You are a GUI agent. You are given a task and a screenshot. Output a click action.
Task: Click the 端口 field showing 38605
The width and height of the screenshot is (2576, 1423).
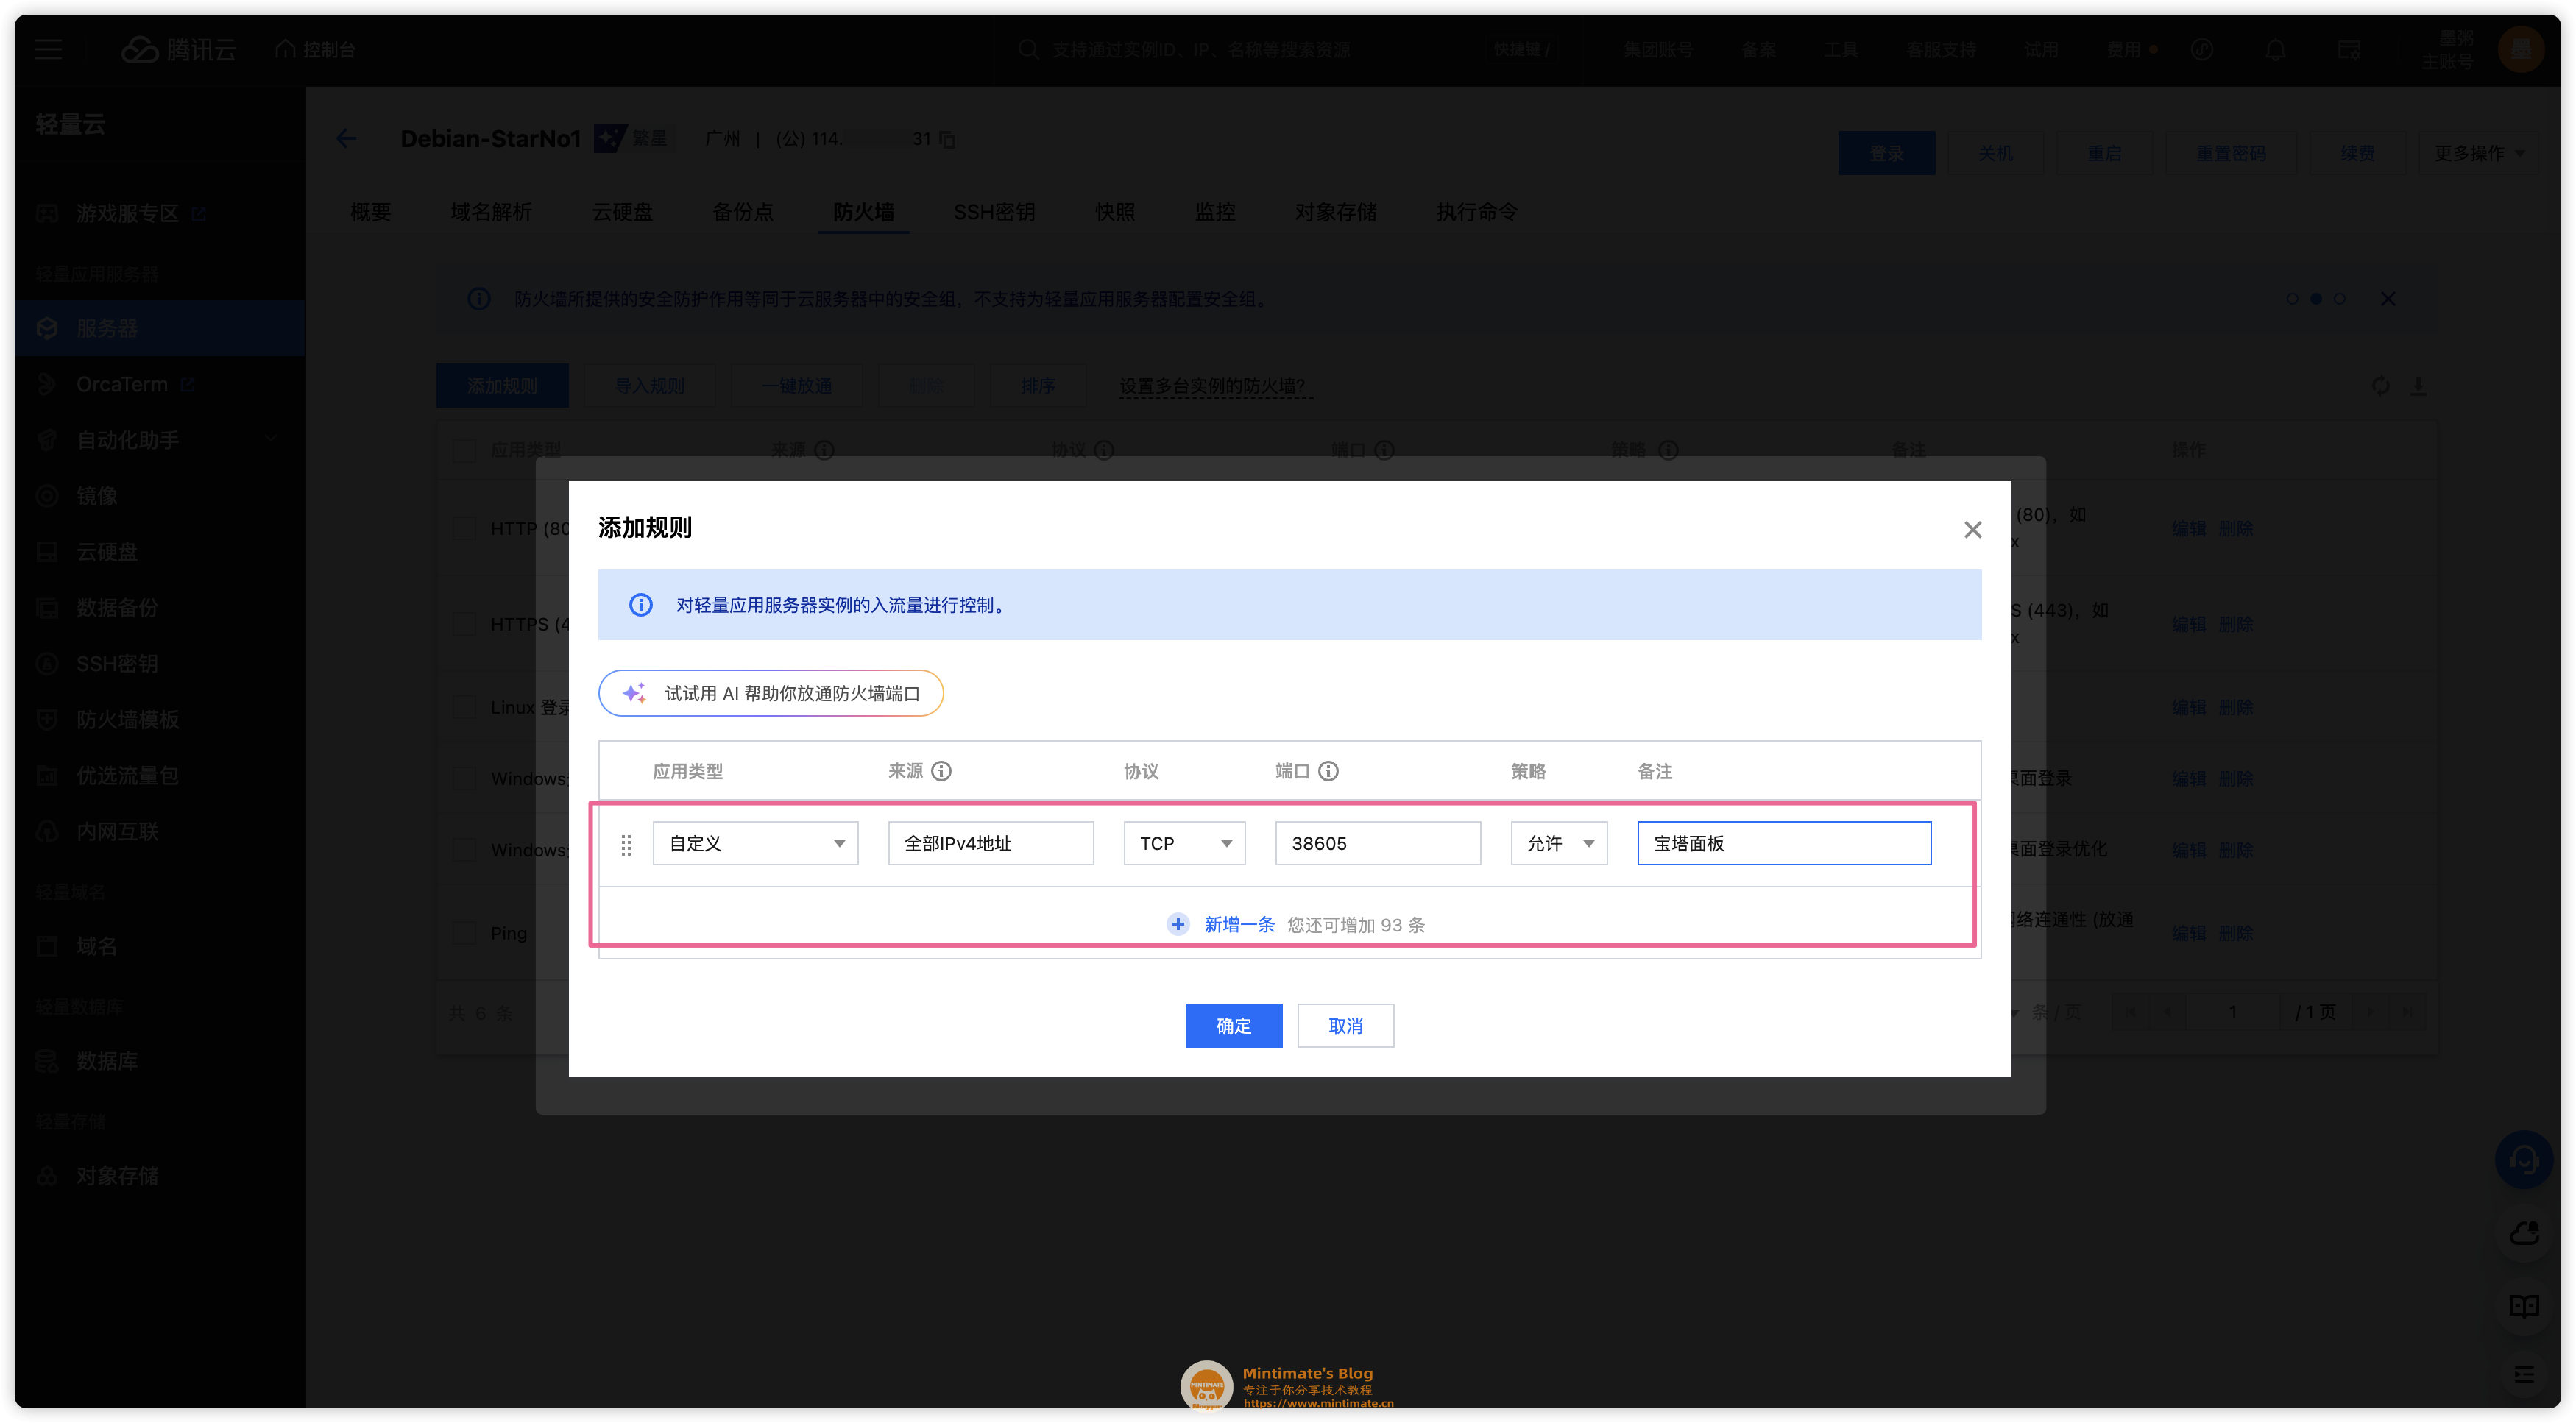[1377, 843]
